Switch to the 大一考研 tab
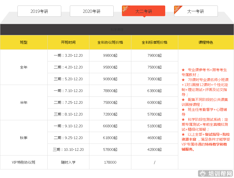Image resolution: width=234 pixels, height=178 pixels. point(196,11)
